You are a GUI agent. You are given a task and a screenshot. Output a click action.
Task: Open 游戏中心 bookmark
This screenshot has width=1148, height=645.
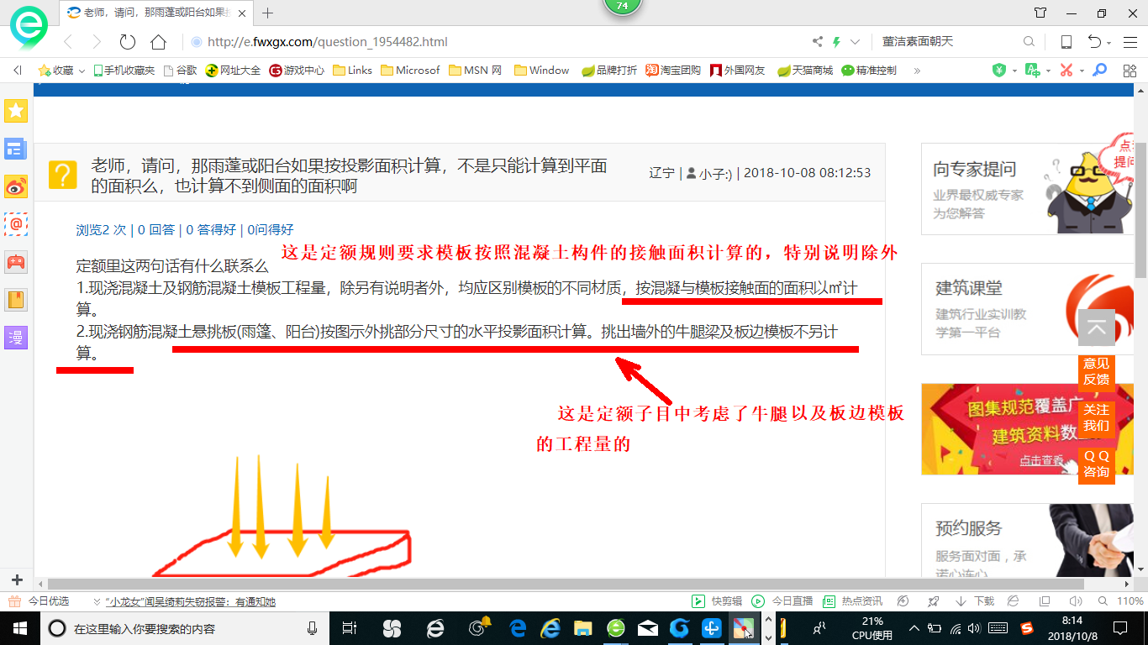point(297,71)
